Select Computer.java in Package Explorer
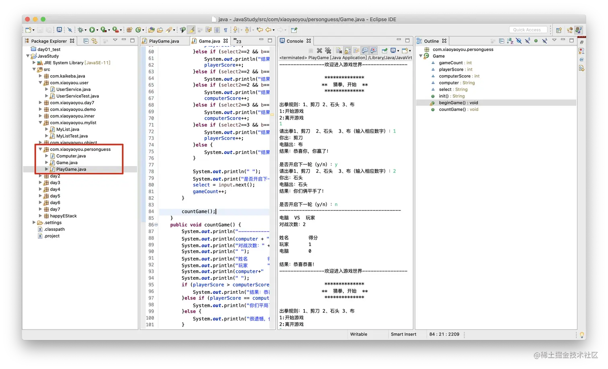The width and height of the screenshot is (608, 369). 71,156
